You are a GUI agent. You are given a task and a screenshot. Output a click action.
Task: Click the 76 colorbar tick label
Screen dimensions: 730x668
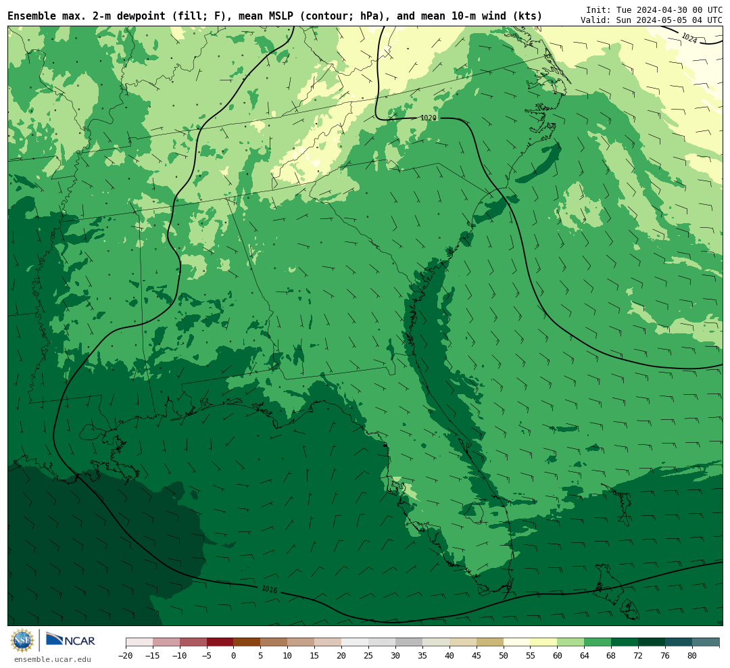coord(665,656)
